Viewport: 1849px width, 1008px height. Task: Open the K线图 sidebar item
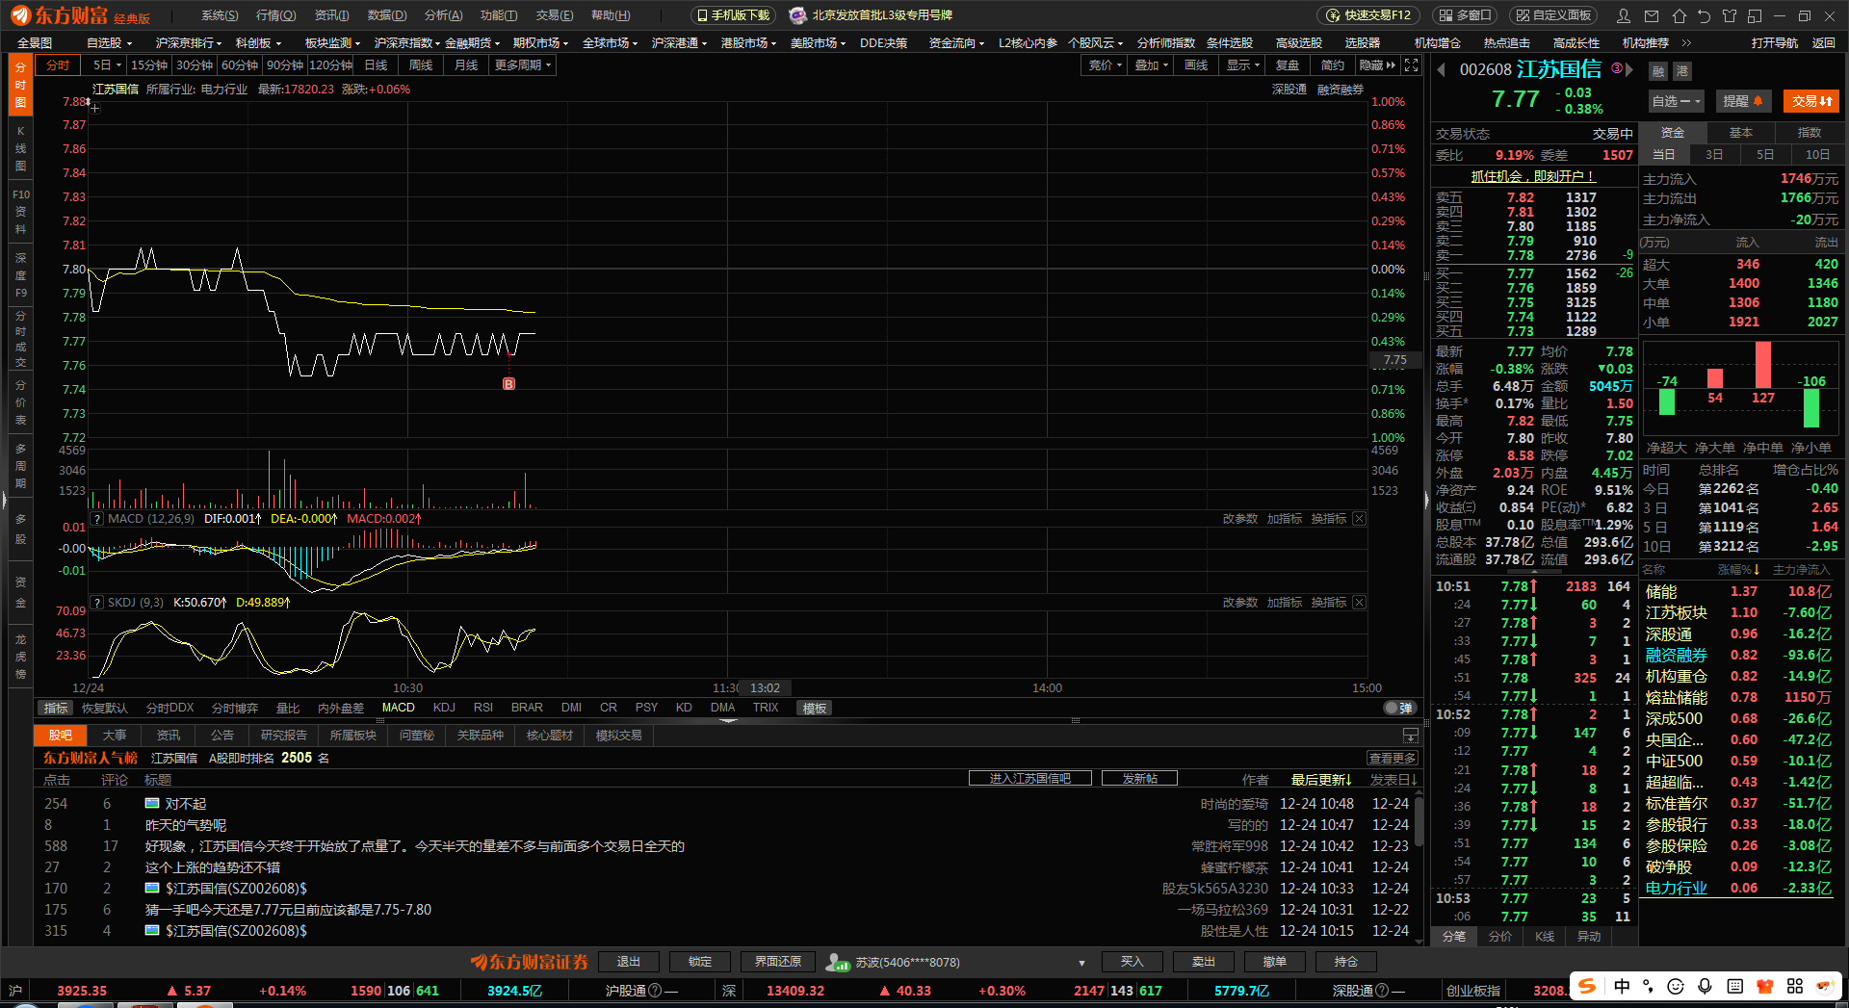coord(20,148)
